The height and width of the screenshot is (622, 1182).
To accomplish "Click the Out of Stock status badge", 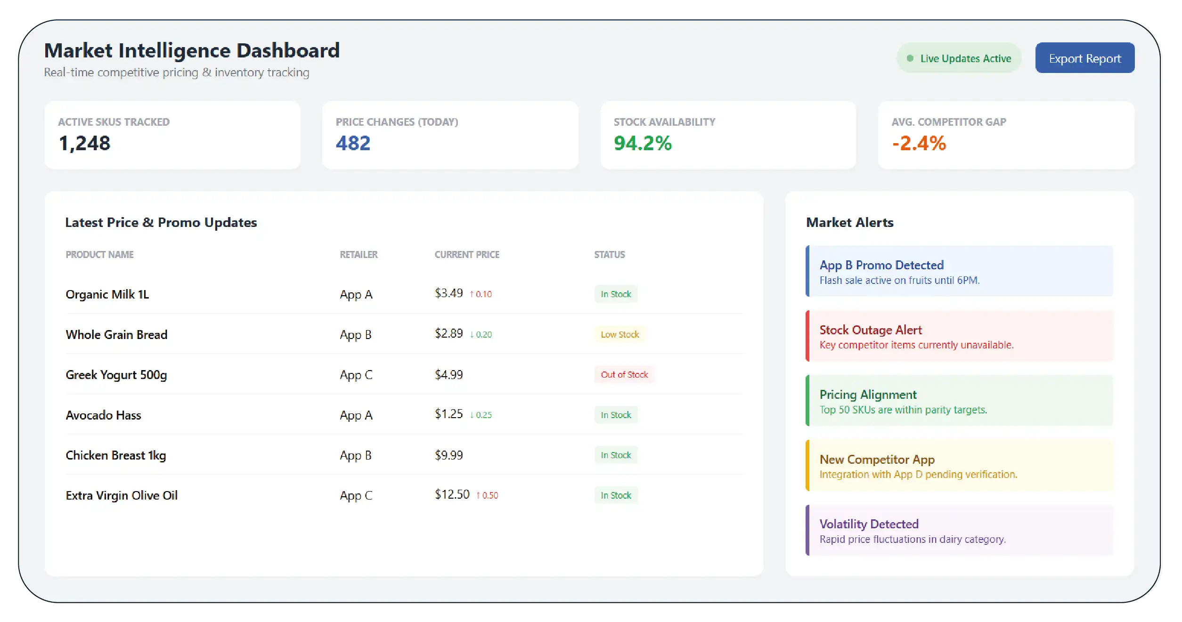I will point(624,375).
